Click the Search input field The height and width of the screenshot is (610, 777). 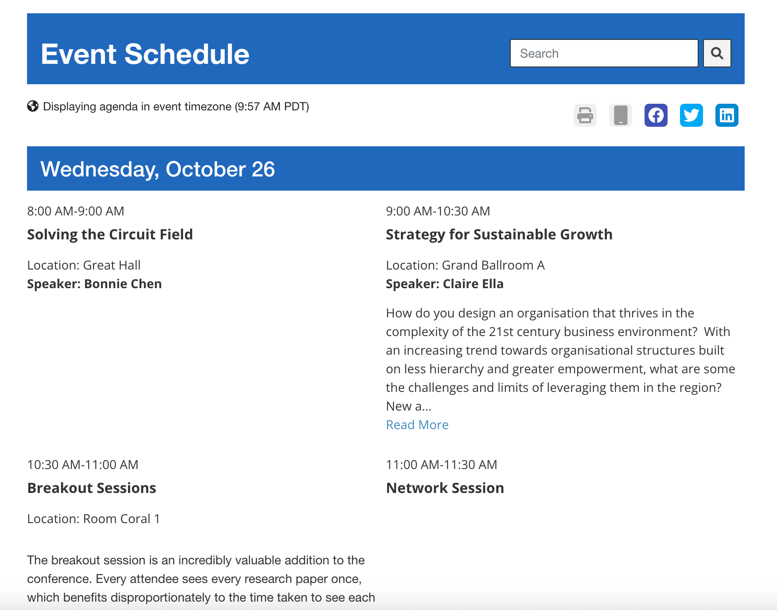[604, 53]
